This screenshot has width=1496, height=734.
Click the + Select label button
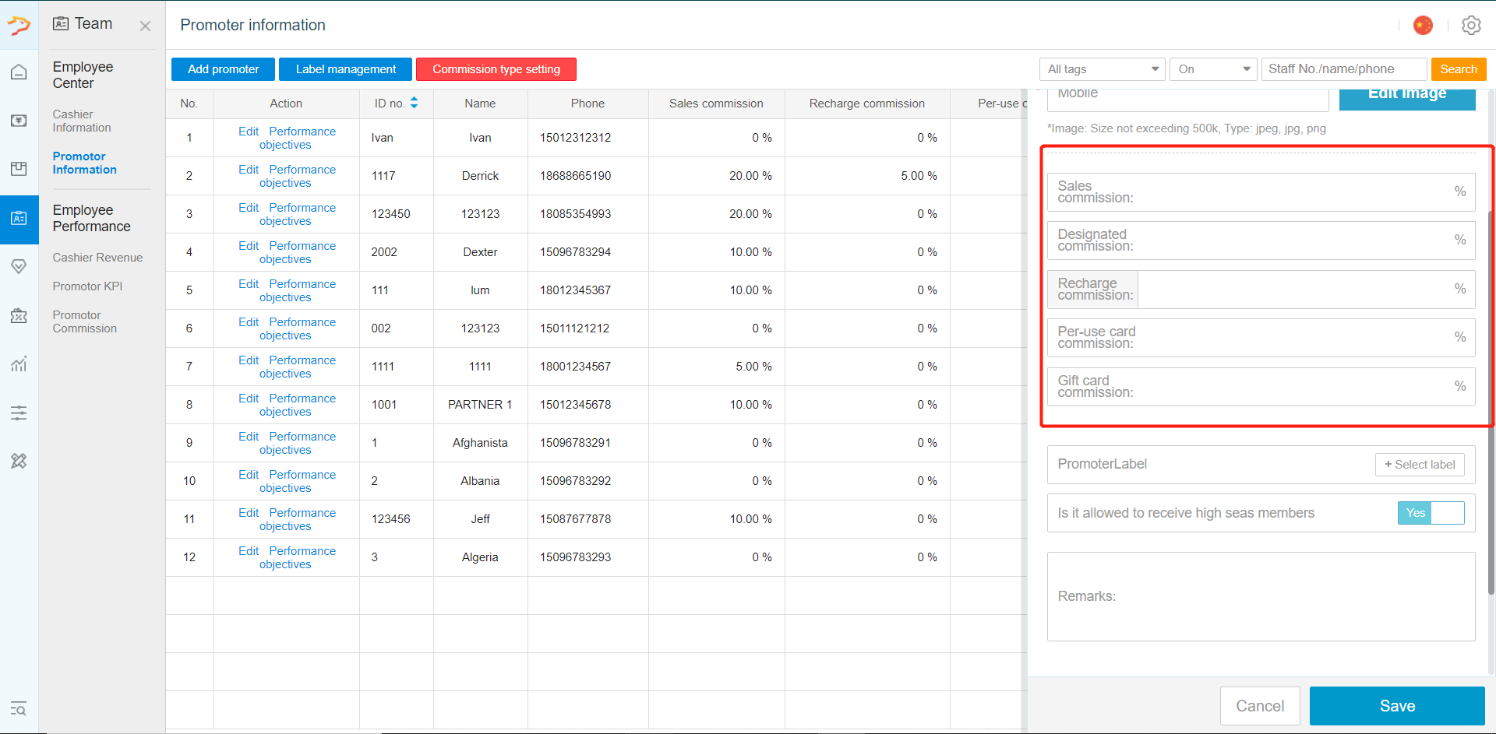coord(1420,465)
